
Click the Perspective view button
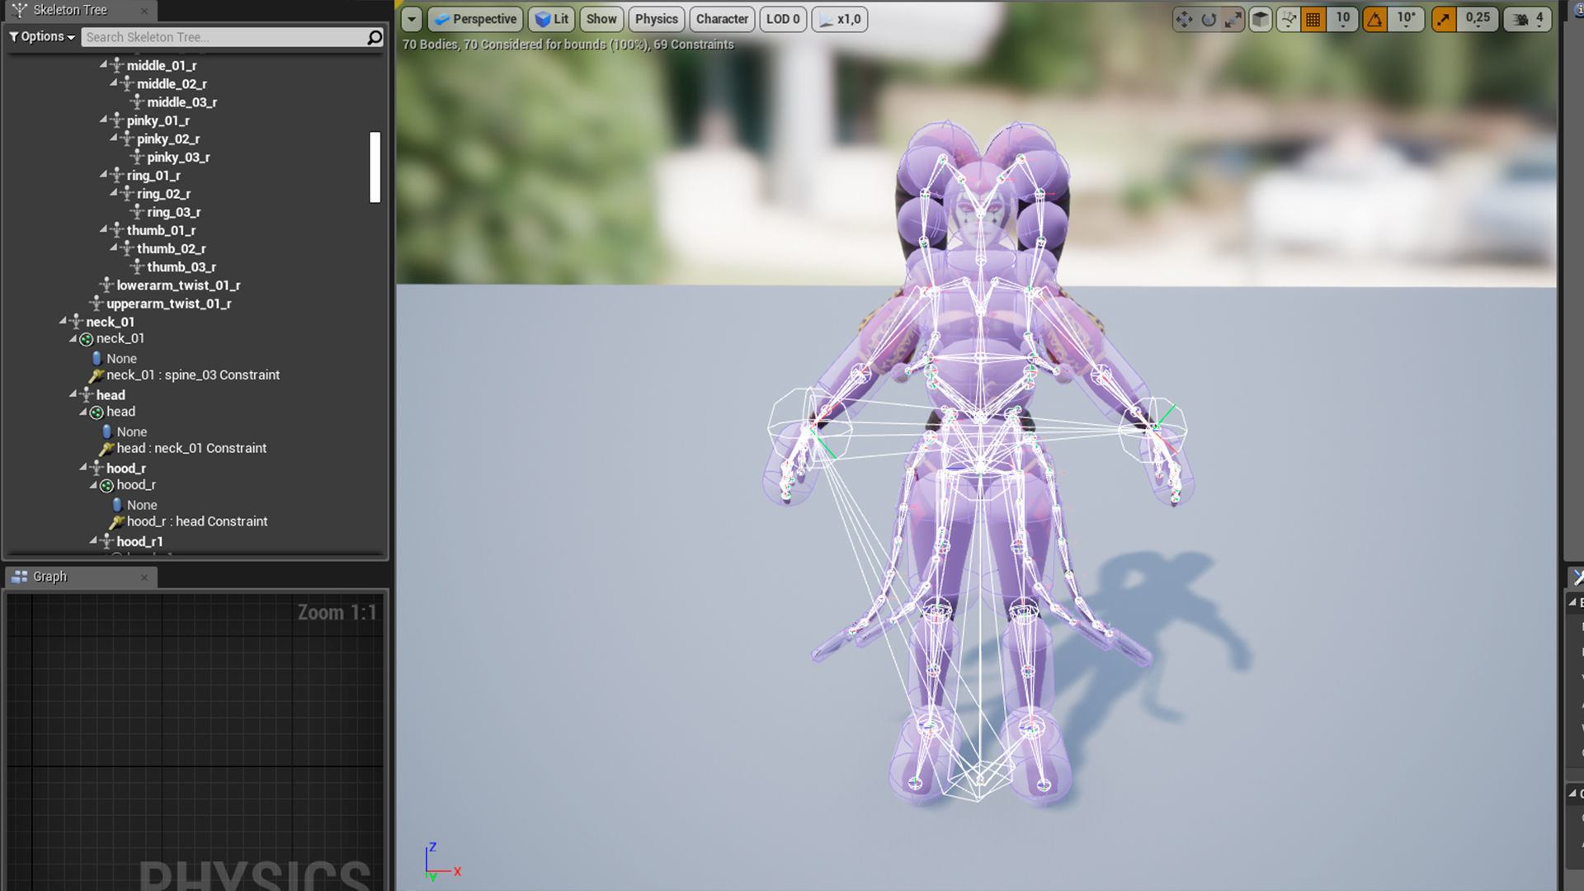(475, 19)
